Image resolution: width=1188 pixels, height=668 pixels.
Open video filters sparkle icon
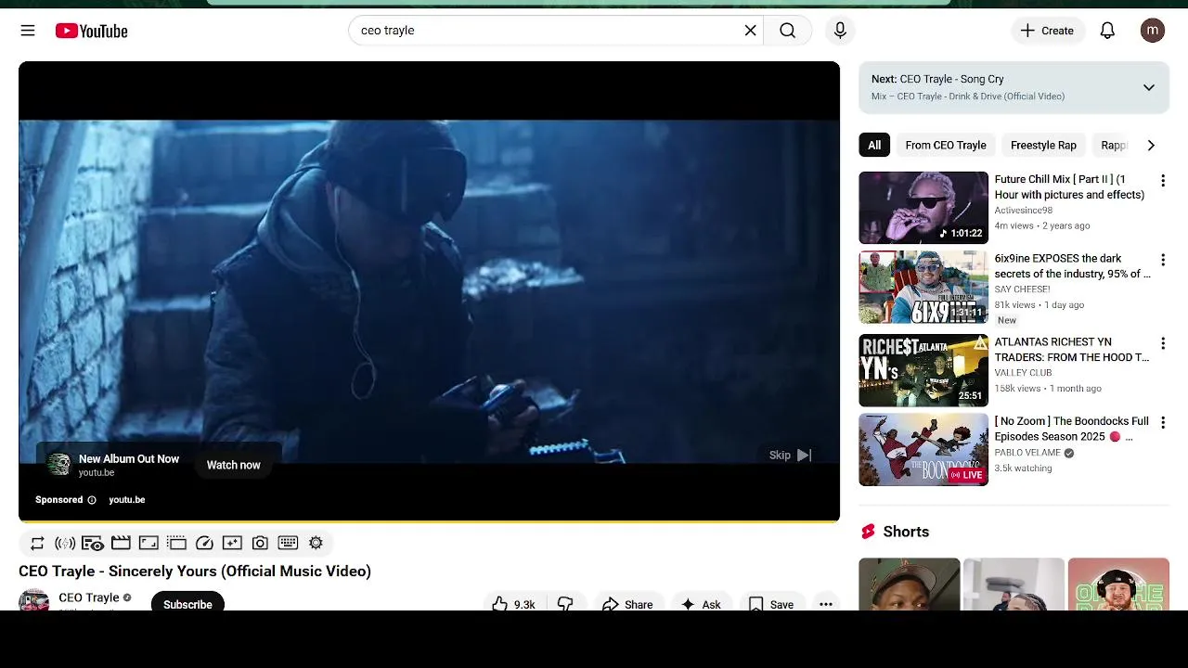[232, 543]
